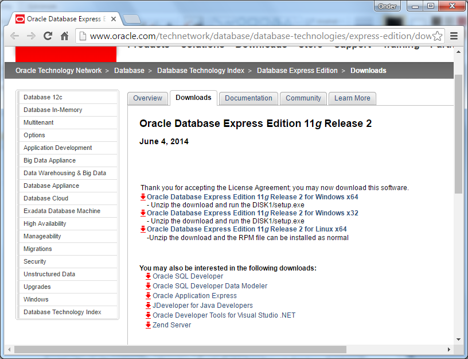This screenshot has height=359, width=468.
Task: Click download arrow icon for Windows x64
Action: pos(143,196)
